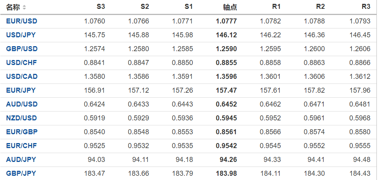Select the AUD/USD currency pair
Viewport: 378px width, 180px height.
coord(22,104)
